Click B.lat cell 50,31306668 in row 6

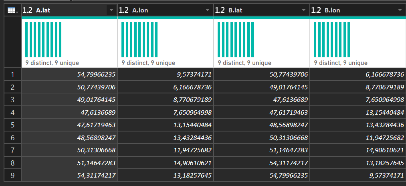point(262,137)
